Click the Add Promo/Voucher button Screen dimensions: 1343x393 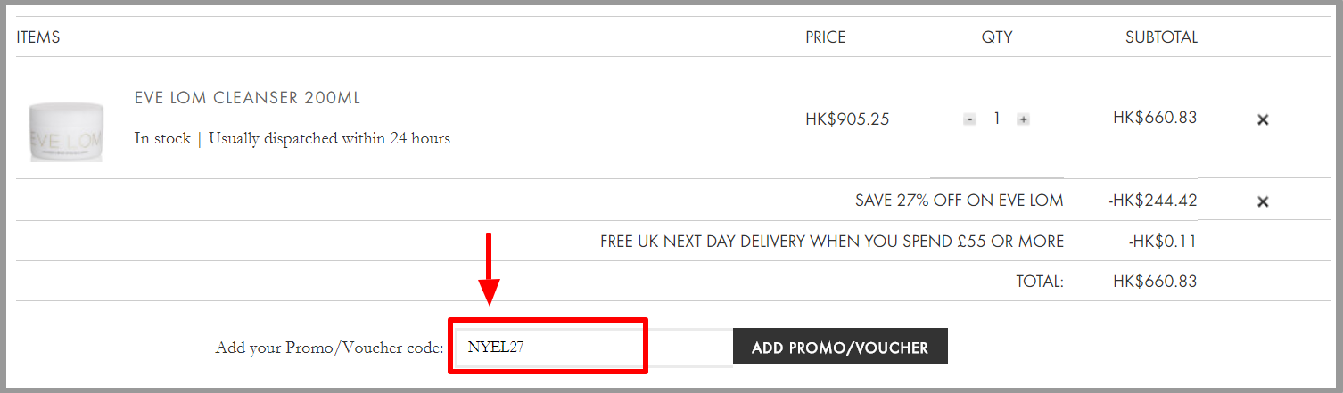(x=840, y=348)
